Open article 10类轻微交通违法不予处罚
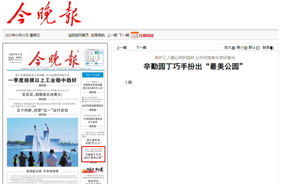 [93, 121]
